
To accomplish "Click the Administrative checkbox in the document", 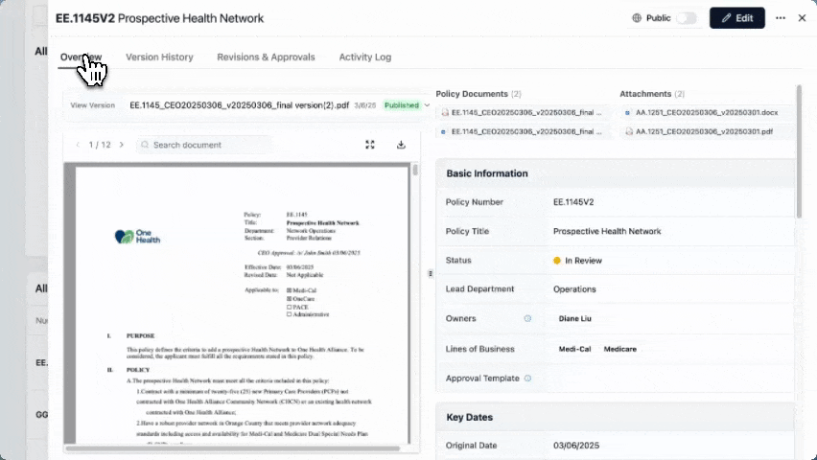I will pos(290,314).
